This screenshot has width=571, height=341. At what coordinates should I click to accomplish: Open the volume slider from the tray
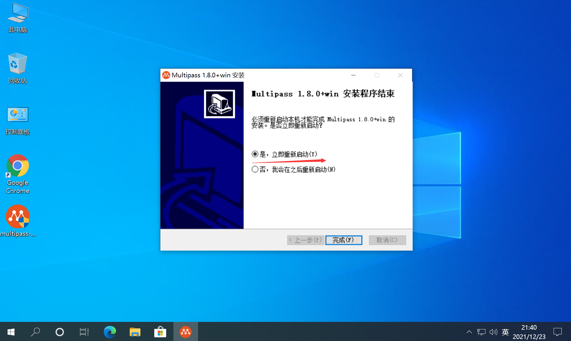pyautogui.click(x=494, y=332)
